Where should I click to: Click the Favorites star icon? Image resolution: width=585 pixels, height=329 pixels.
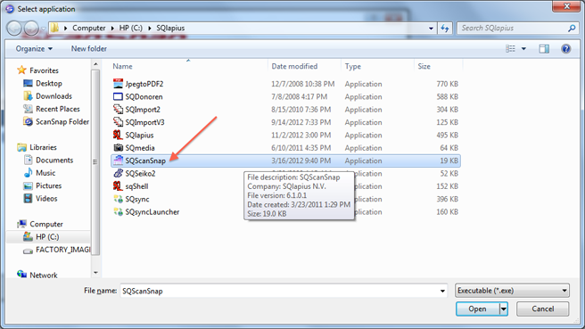(x=21, y=70)
